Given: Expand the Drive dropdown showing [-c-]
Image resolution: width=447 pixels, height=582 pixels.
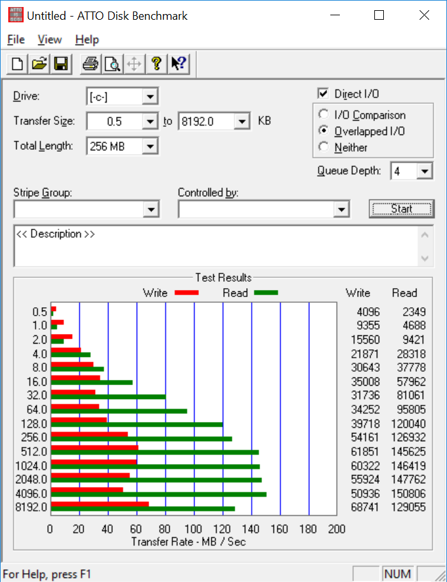Looking at the screenshot, I should click(x=150, y=97).
